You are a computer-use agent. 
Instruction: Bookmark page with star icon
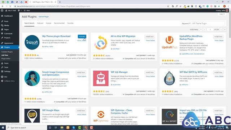tap(168, 6)
